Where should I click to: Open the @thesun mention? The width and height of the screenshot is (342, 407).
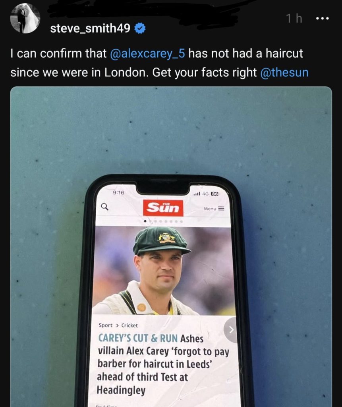point(284,72)
